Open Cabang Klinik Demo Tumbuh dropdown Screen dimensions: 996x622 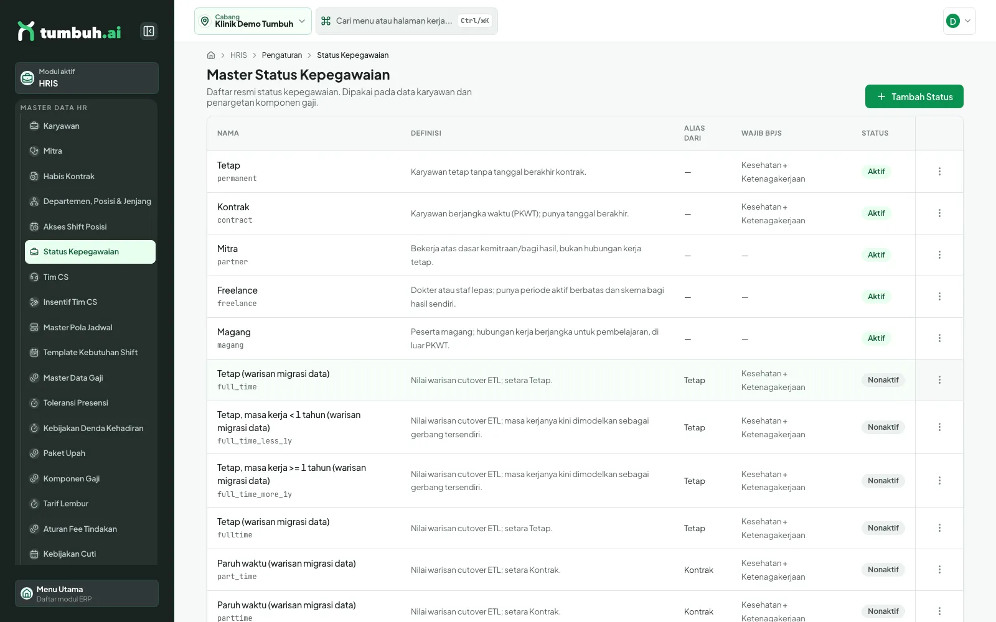coord(253,21)
